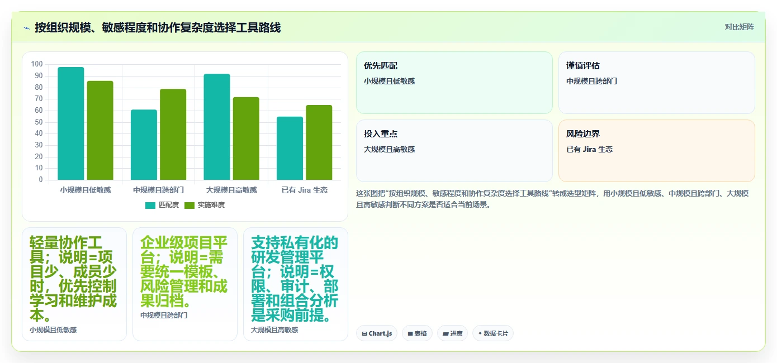Image resolution: width=777 pixels, height=363 pixels.
Task: Click the icon inside the 进度 chip
Action: pos(446,334)
